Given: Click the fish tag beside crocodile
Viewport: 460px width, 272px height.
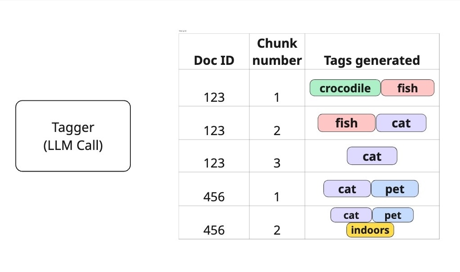Looking at the screenshot, I should (x=407, y=88).
